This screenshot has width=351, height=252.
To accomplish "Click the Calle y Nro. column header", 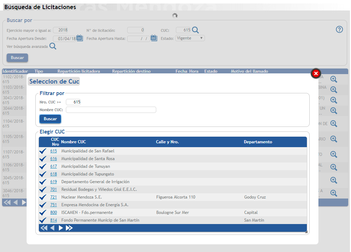I will tap(167, 142).
